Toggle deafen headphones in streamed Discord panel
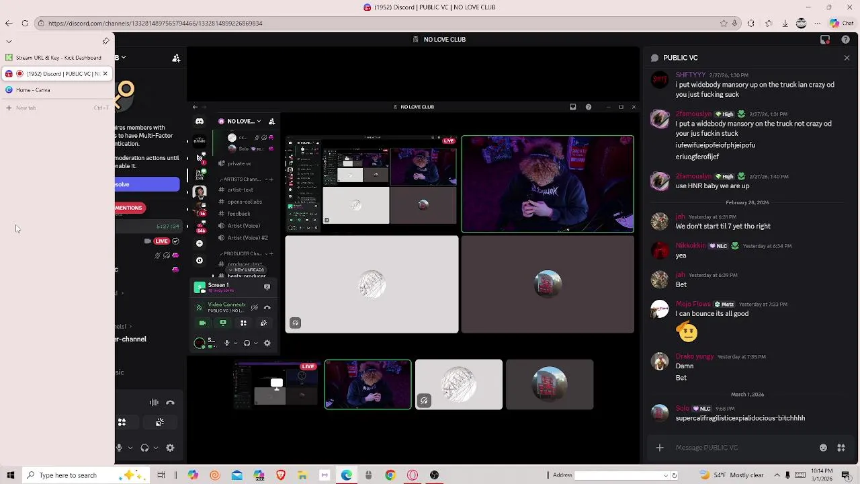 [x=247, y=343]
